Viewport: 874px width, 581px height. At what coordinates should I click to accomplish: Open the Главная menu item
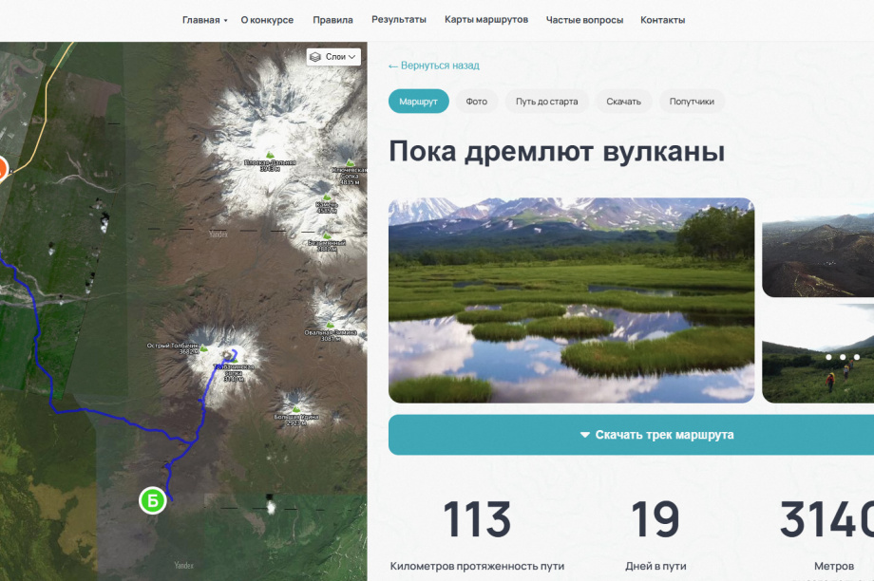click(x=200, y=20)
